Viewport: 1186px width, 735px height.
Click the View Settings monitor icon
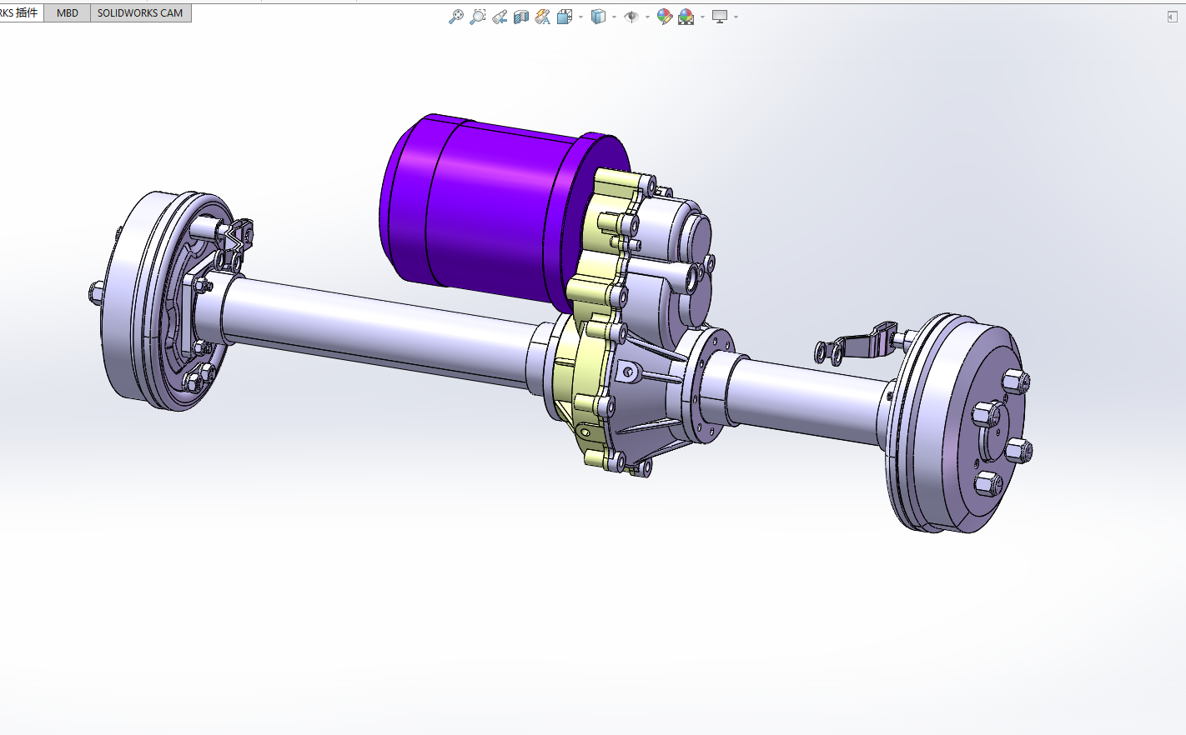click(x=719, y=17)
